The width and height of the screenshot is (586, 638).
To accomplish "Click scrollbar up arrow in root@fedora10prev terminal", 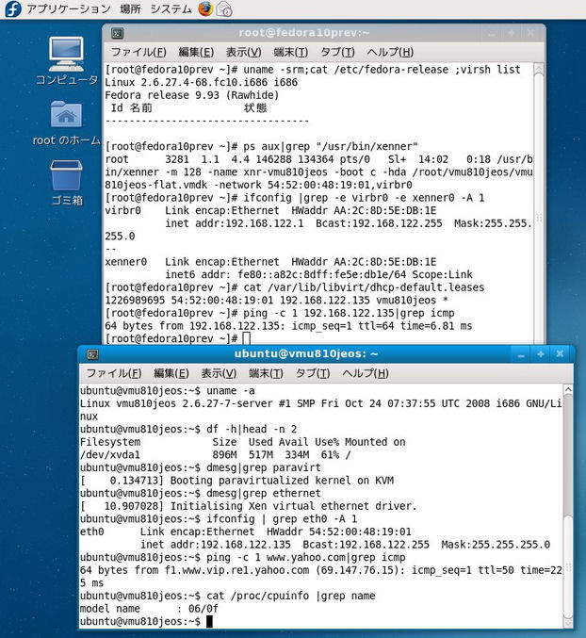I will [x=538, y=68].
